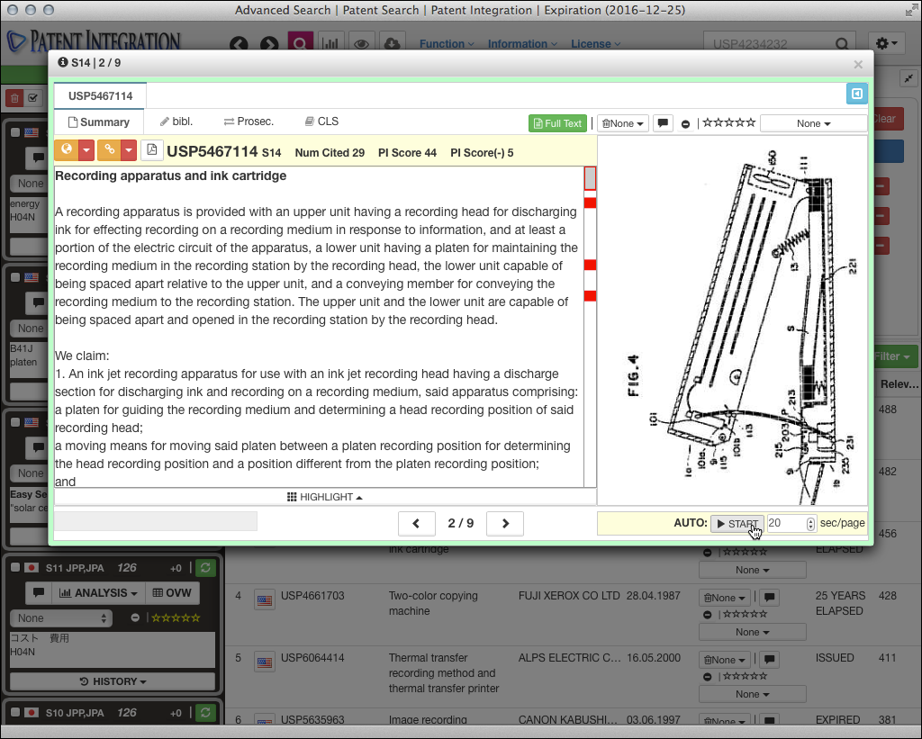Click the sec/page number field
The width and height of the screenshot is (922, 739).
[791, 523]
